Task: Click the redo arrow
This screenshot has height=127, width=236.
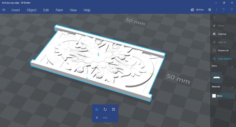Action: (x=232, y=10)
